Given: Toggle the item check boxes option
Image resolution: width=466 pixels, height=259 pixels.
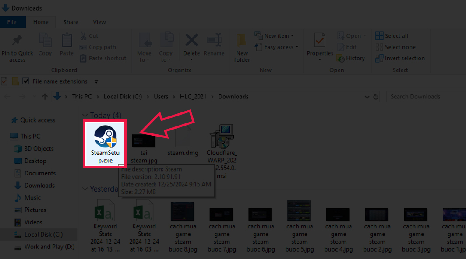Looking at the screenshot, I should (4, 81).
